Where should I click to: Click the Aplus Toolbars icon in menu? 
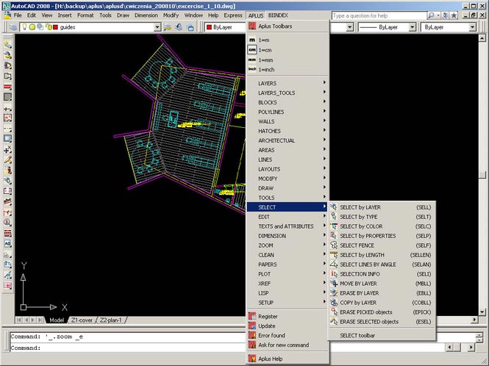click(251, 25)
